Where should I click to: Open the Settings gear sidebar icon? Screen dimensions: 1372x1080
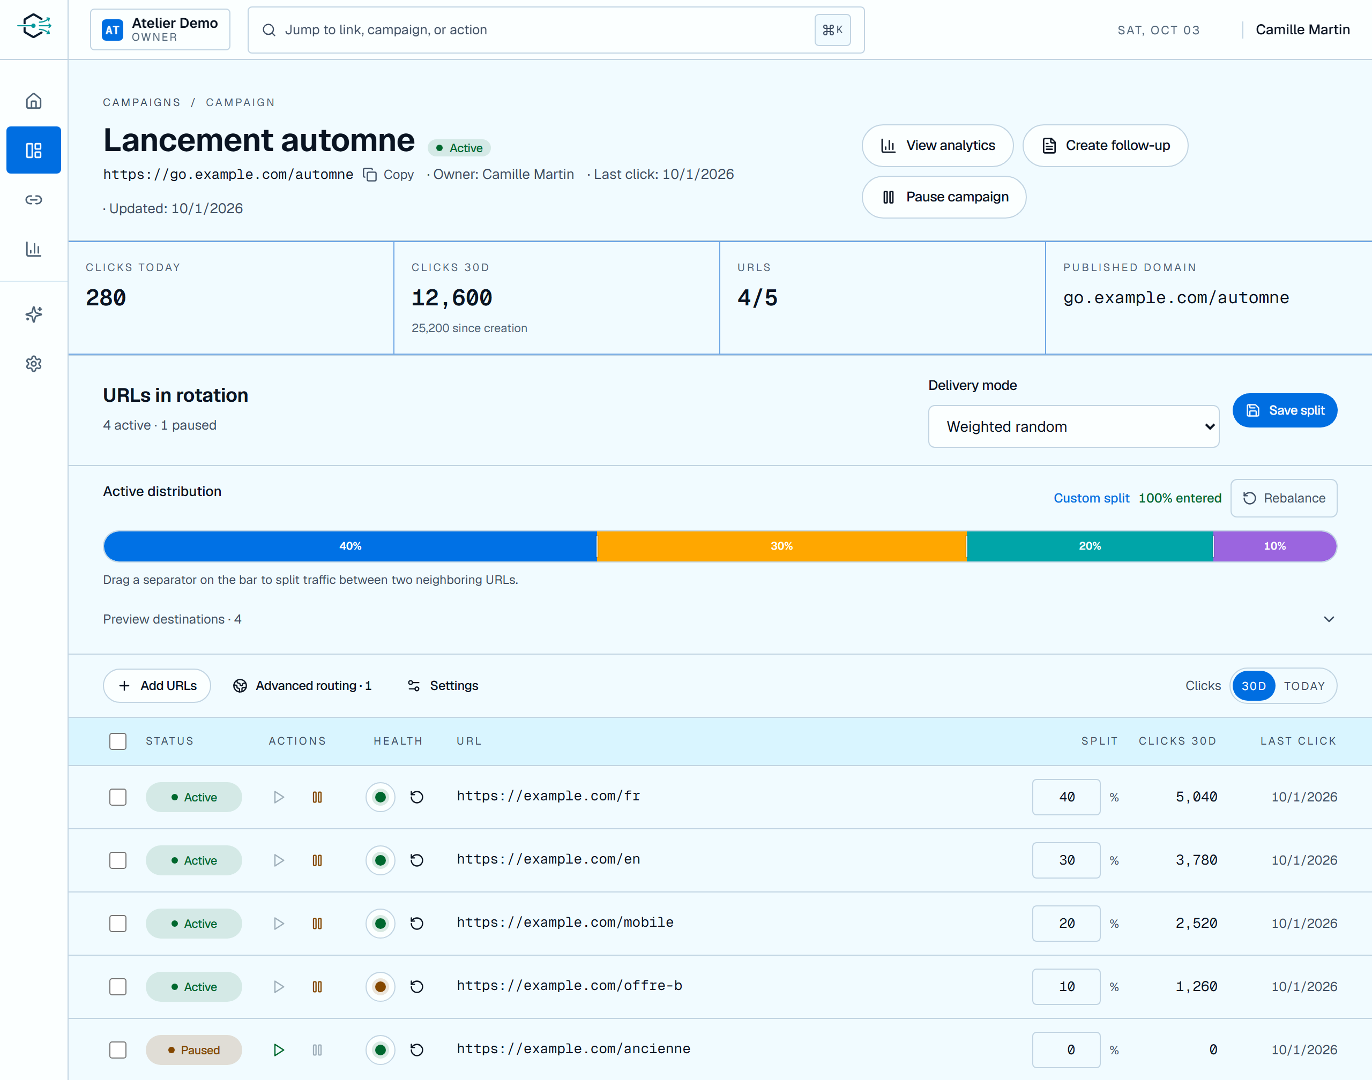pos(34,364)
